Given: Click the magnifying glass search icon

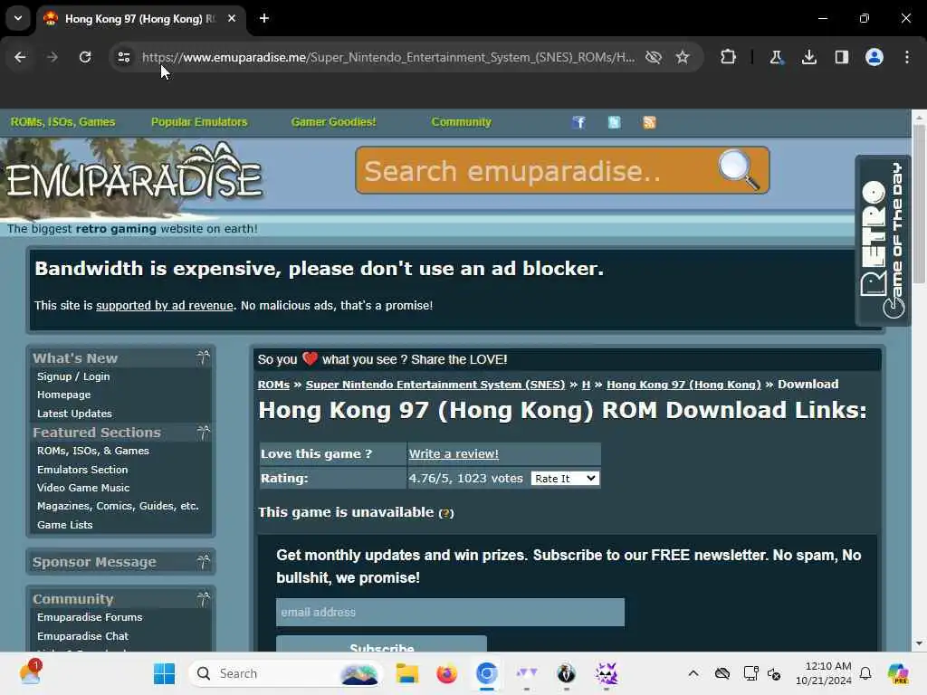Looking at the screenshot, I should 738,169.
